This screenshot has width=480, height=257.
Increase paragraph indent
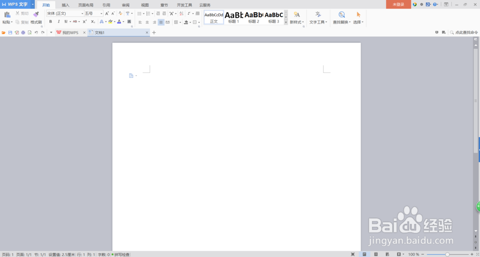[164, 13]
